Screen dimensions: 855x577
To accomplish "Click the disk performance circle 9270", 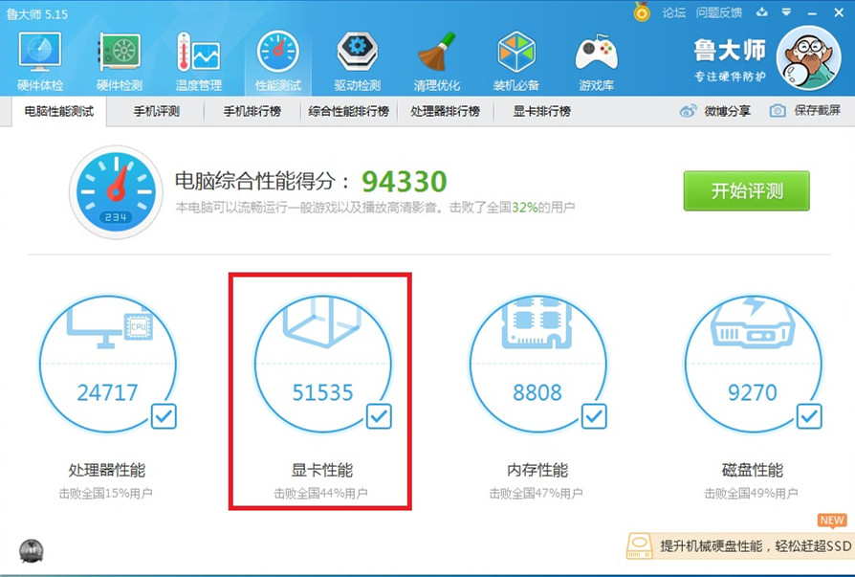I will (753, 364).
